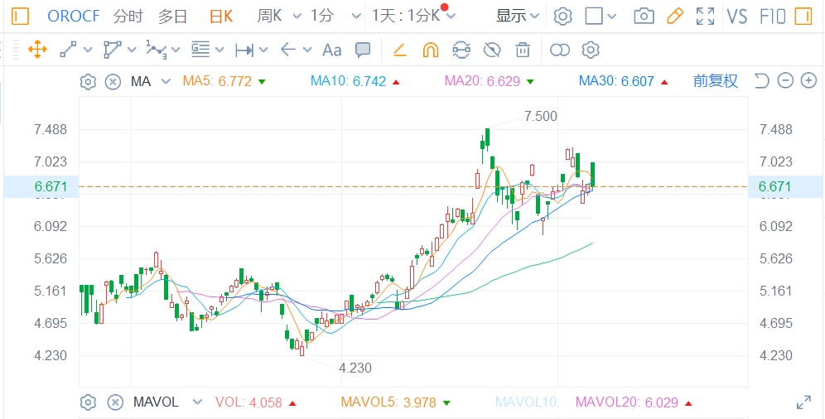The height and width of the screenshot is (419, 825).
Task: Open the MAVOL indicator dropdown
Action: 196,402
